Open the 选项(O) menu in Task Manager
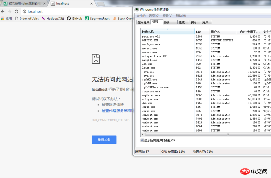This screenshot has height=178, width=271. click(x=154, y=16)
